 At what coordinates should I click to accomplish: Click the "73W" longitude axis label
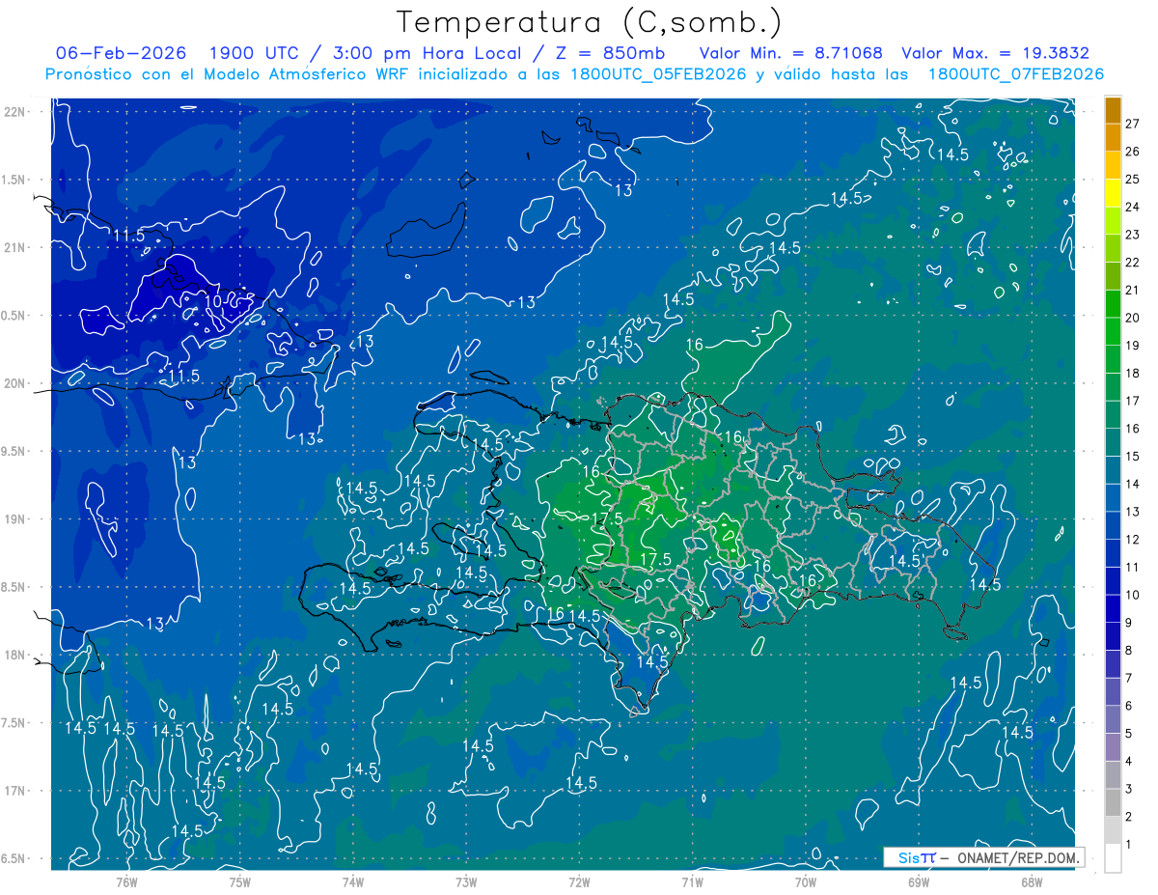[466, 881]
